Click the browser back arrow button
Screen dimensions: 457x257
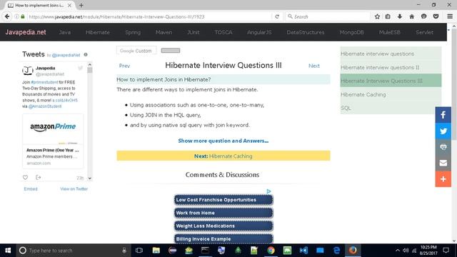click(7, 16)
